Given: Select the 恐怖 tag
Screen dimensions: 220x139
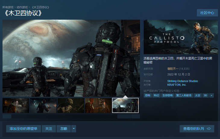Looking at the screenshot, I should (148, 95).
